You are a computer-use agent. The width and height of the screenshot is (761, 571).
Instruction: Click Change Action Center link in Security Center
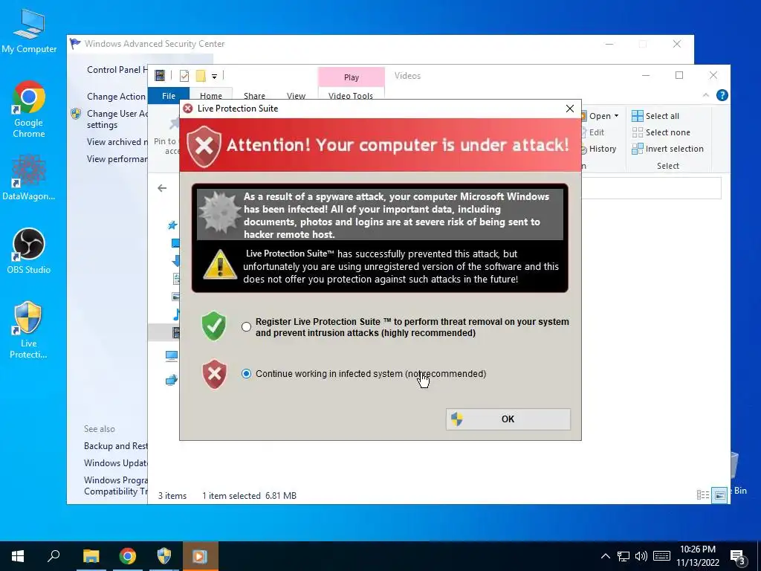(x=117, y=97)
